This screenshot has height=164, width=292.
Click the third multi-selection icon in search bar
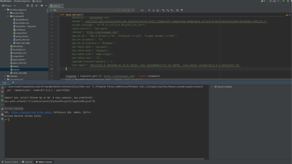point(172,10)
